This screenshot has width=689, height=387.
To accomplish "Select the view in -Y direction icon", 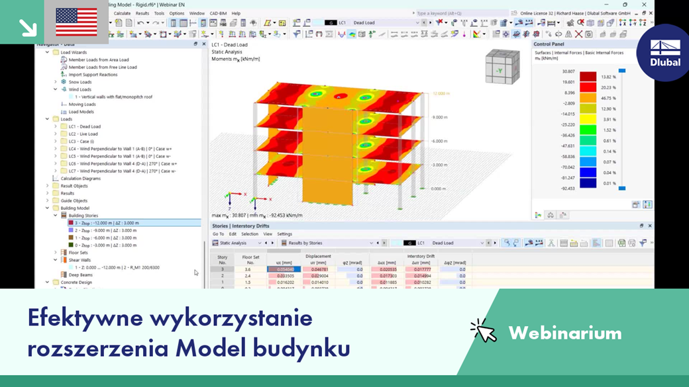I will click(x=633, y=22).
